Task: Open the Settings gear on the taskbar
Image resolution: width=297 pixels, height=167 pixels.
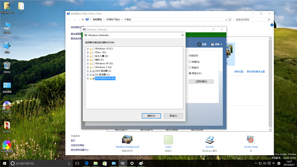Action: click(x=132, y=163)
